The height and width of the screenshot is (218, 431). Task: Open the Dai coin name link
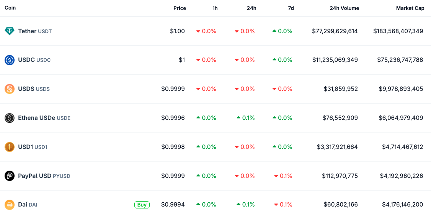click(x=23, y=205)
